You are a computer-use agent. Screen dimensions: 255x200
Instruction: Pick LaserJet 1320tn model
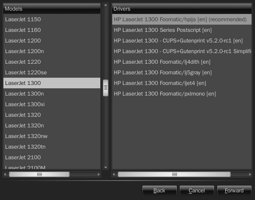coord(52,147)
